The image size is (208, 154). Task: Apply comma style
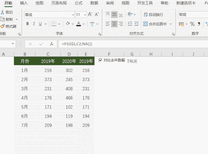coord(199,24)
